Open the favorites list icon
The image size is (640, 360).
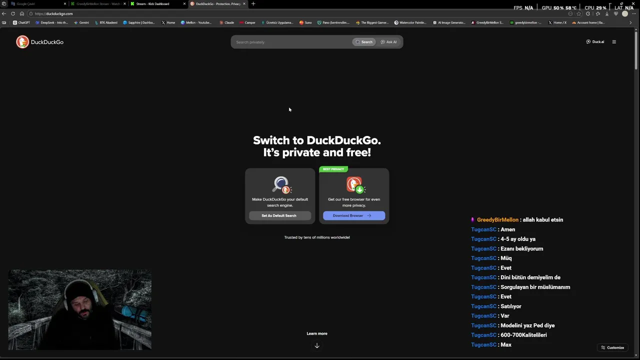click(597, 13)
